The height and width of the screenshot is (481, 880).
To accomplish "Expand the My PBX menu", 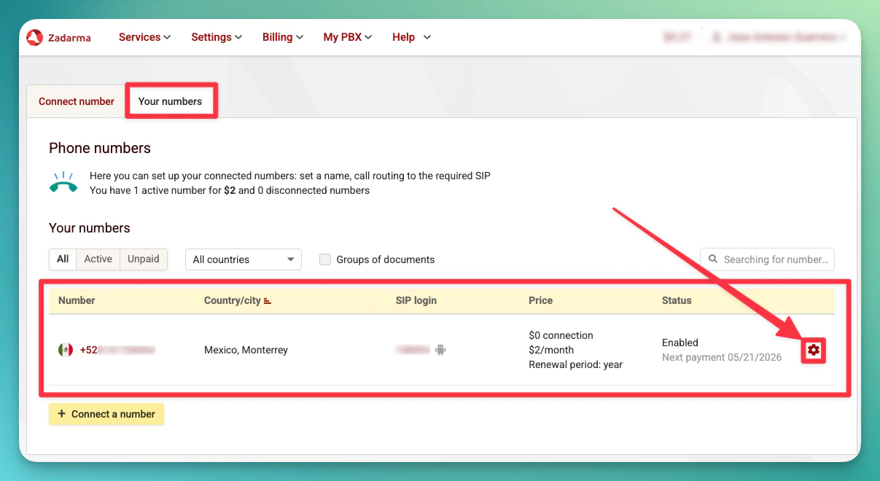I will pyautogui.click(x=348, y=37).
